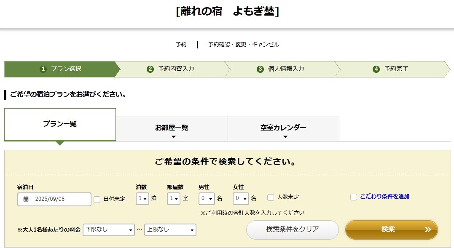Open the 泊数 nights dropdown
The height and width of the screenshot is (248, 454).
click(142, 198)
